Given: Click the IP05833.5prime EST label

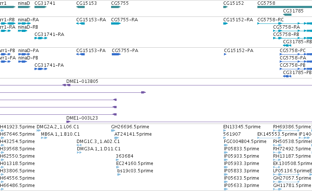Looking at the screenshot, I should coord(242,149).
